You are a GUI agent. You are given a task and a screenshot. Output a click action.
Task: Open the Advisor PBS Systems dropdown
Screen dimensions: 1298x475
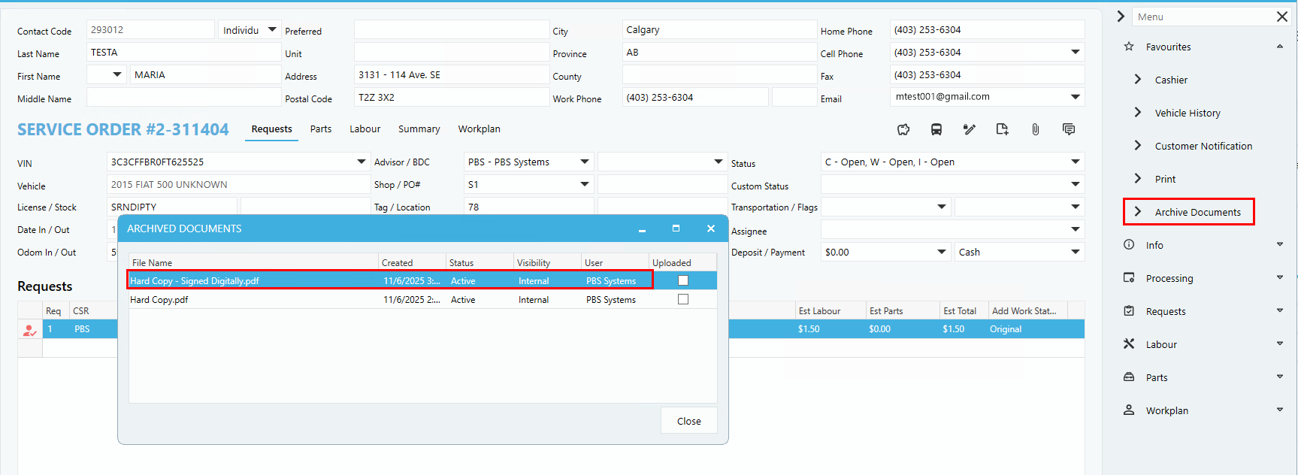point(585,162)
